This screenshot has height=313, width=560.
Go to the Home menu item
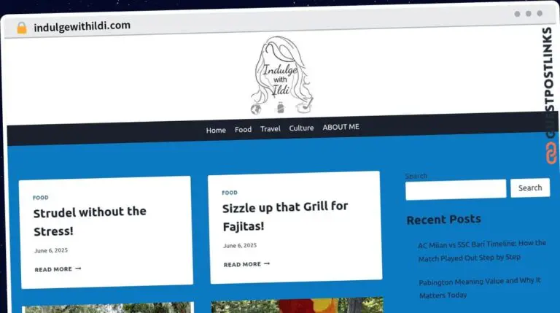click(216, 130)
